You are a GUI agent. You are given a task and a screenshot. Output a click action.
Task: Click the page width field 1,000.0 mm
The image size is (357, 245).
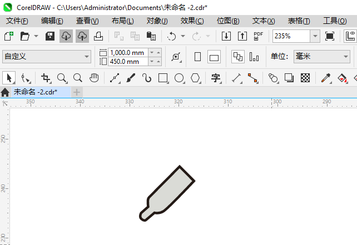tap(128, 53)
